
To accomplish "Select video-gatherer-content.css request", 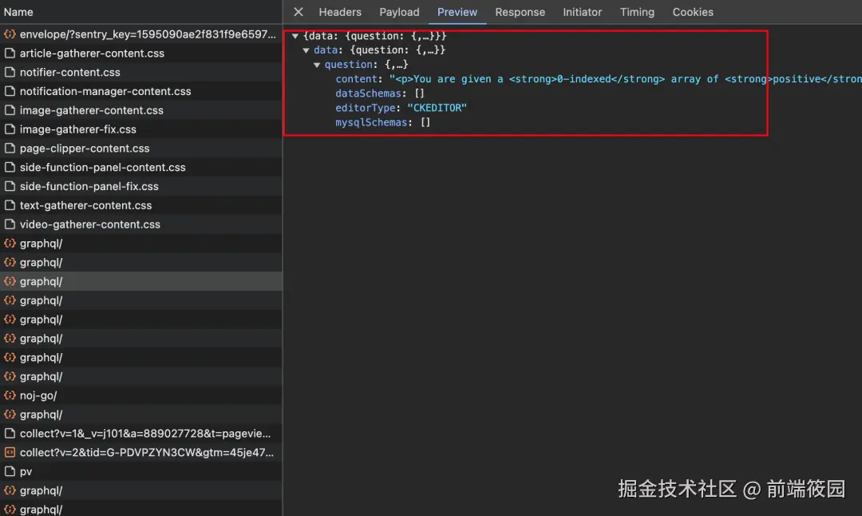I will [141, 224].
